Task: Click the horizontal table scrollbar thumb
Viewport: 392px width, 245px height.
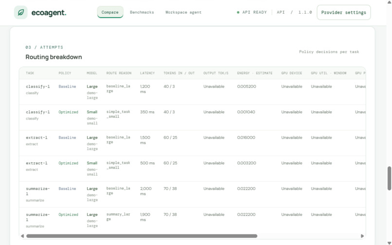Action: tap(142, 236)
